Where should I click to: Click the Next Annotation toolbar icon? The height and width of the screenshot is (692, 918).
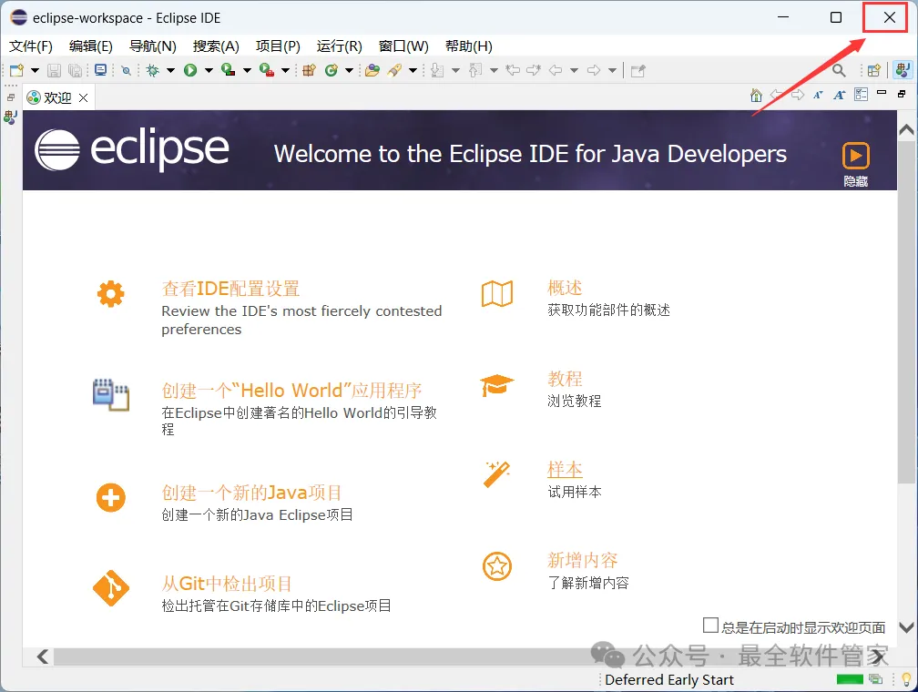pos(437,71)
